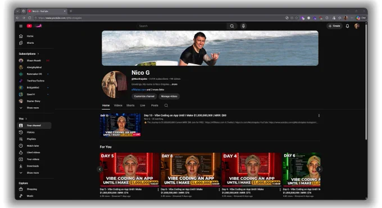
Task: Expand the channel description with ...more
Action: 174,84
